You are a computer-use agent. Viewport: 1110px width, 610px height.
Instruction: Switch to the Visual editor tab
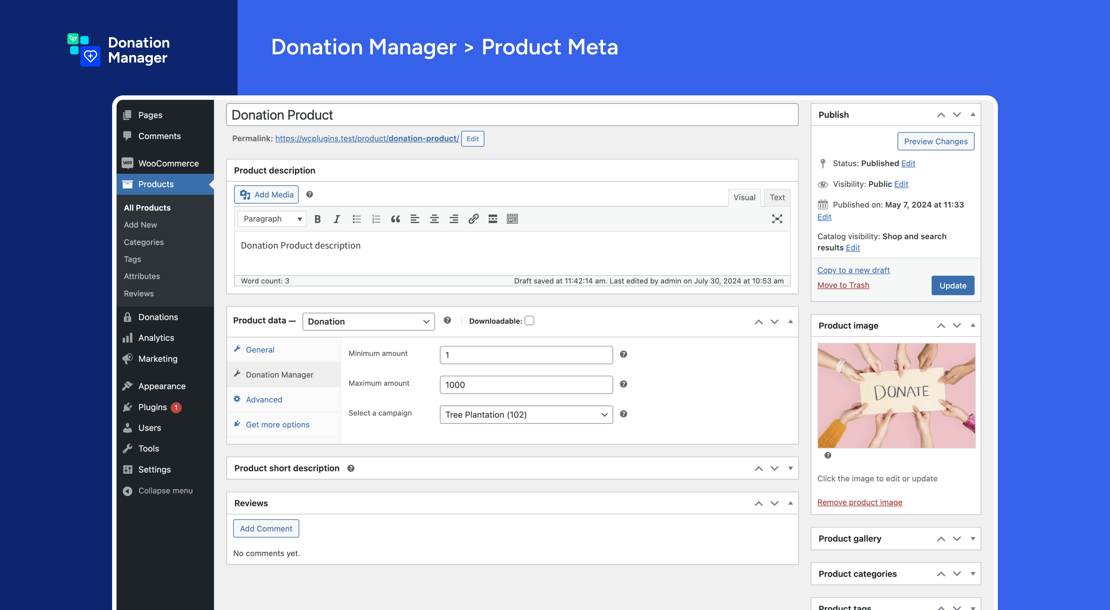(x=744, y=198)
